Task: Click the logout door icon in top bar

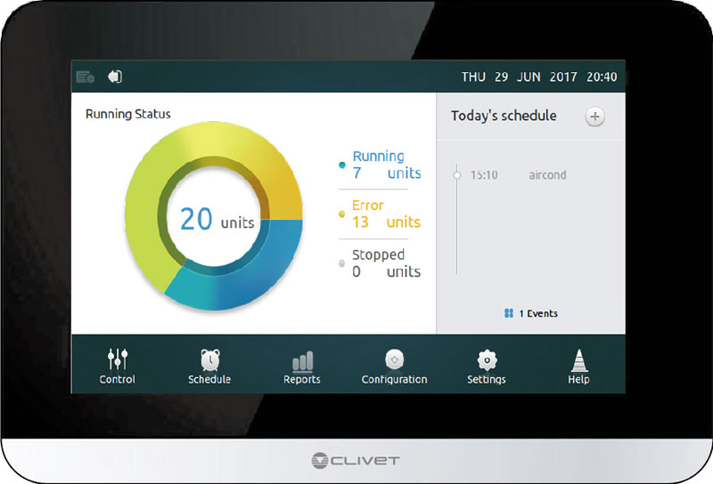Action: pos(115,77)
